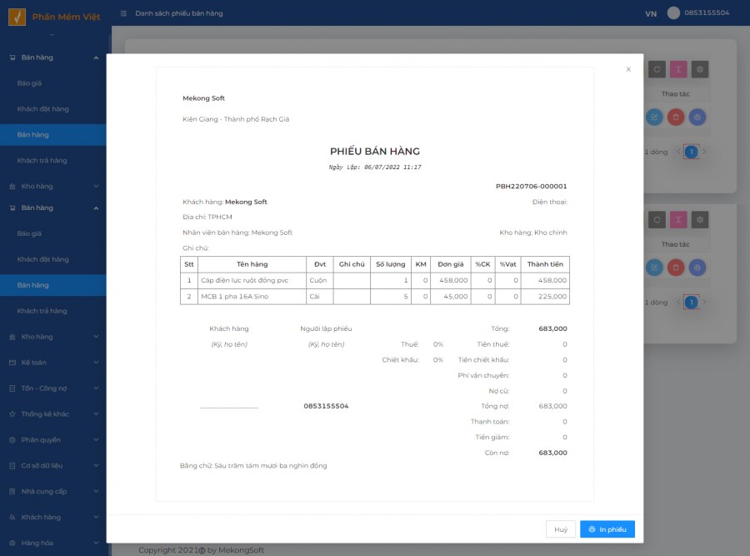Click upper pagination next arrow
Screen dimensions: 750x556
[x=704, y=153]
